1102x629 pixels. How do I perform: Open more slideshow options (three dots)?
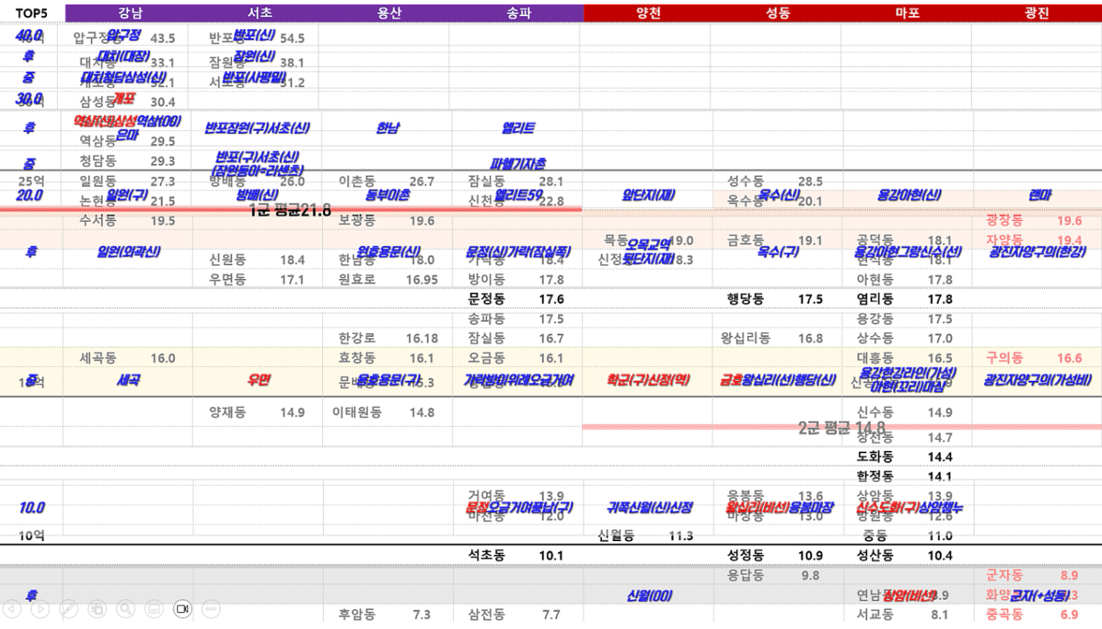(x=211, y=609)
